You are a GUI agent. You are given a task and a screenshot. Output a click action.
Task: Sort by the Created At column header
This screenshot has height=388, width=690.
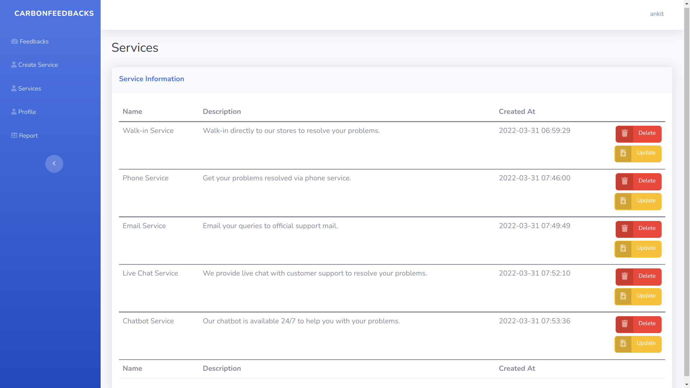pos(517,112)
